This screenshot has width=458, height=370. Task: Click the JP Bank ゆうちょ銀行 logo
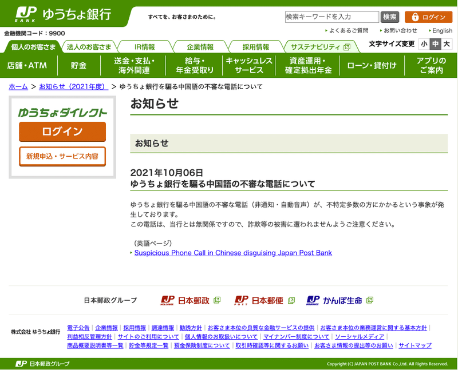pyautogui.click(x=63, y=14)
